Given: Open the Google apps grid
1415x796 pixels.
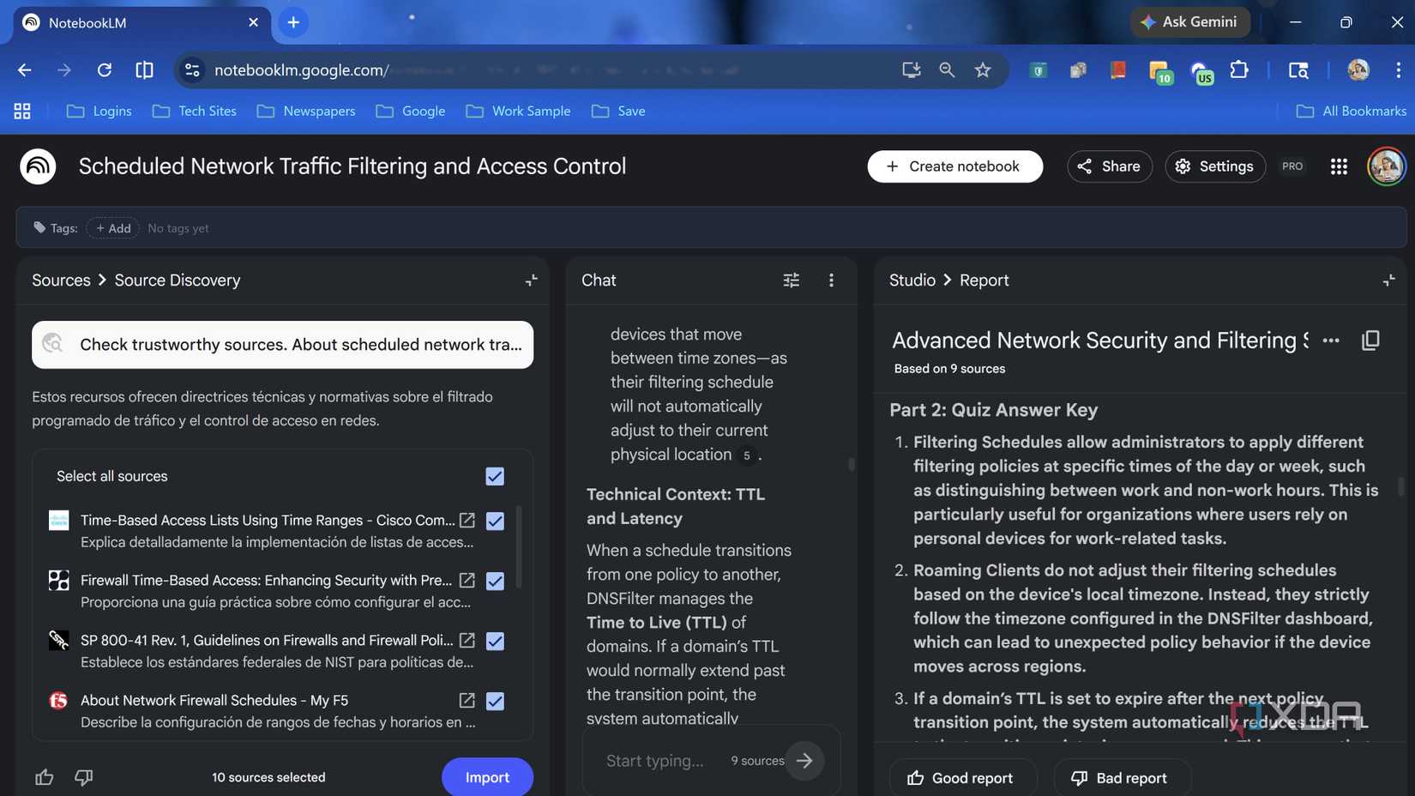Looking at the screenshot, I should pyautogui.click(x=1339, y=166).
